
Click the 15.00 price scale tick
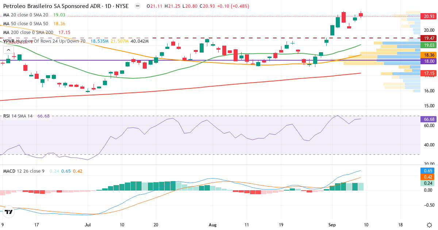point(429,106)
